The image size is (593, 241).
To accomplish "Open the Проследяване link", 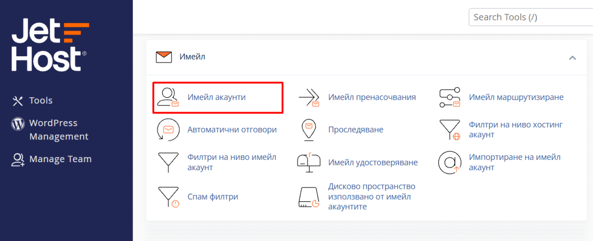I will 356,130.
